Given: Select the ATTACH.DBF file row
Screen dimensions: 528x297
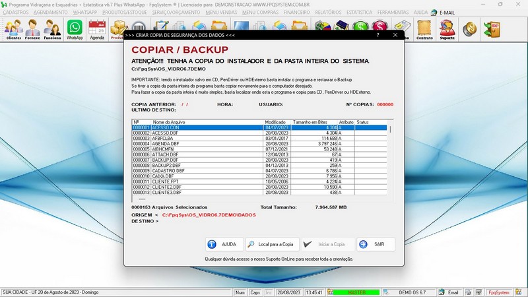Looking at the screenshot, I should (x=259, y=154).
